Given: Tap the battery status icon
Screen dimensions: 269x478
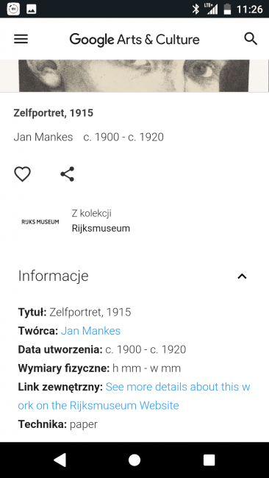Looking at the screenshot, I should [227, 9].
